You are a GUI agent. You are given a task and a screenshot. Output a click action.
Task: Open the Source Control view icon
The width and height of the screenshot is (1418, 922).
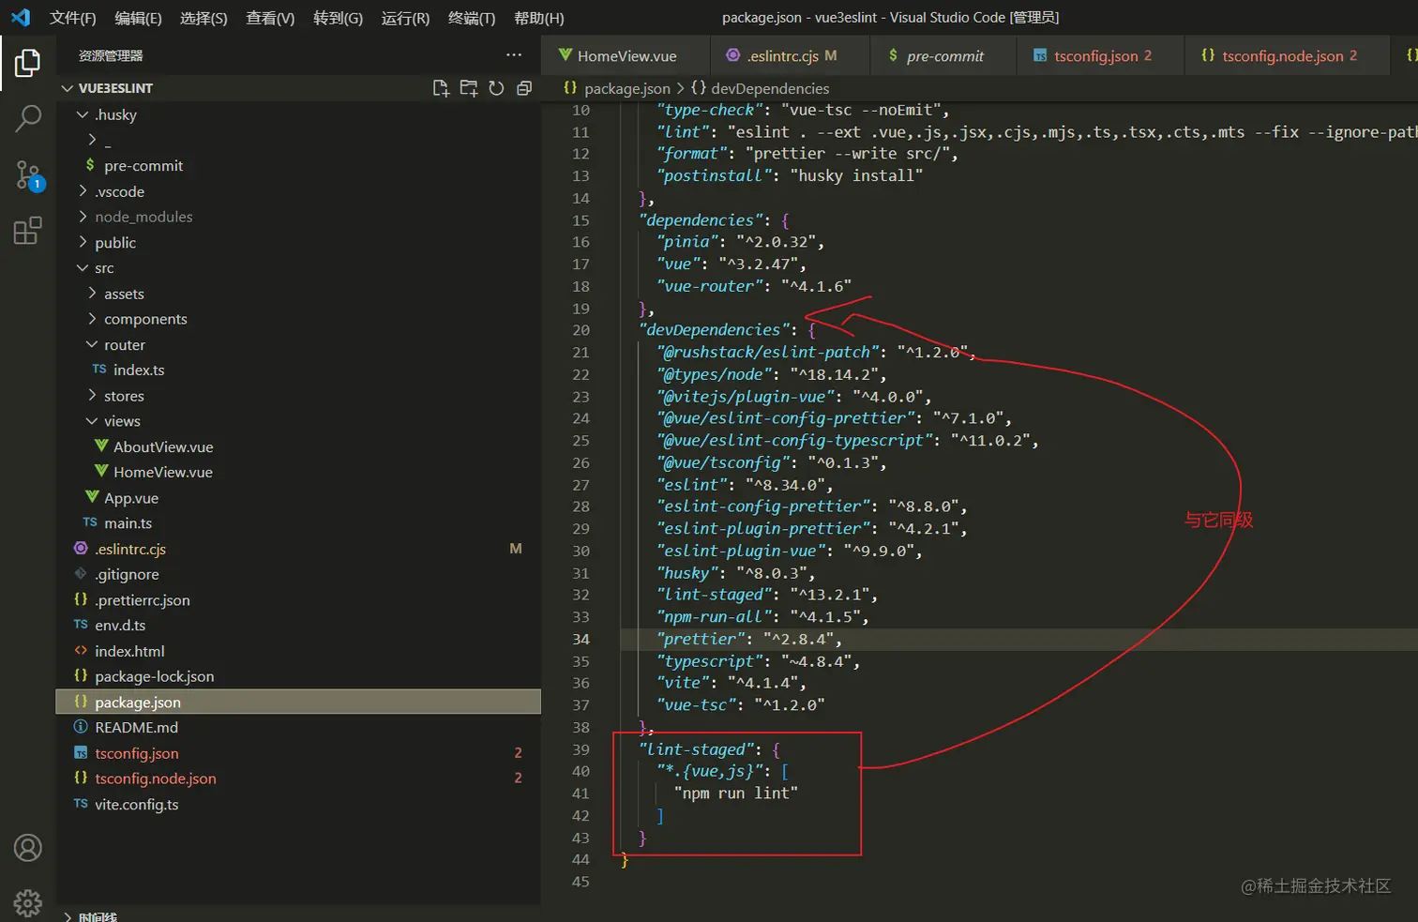[27, 174]
